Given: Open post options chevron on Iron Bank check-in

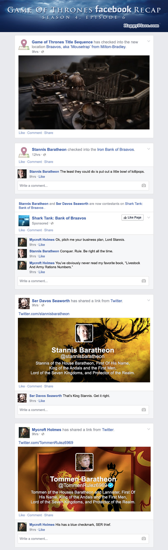Looking at the screenshot, I should [149, 149].
